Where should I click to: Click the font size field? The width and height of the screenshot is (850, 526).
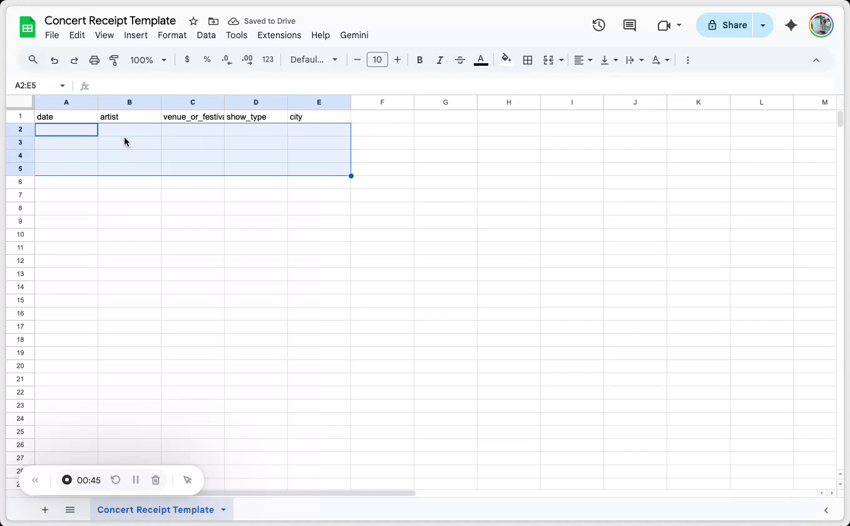[377, 59]
